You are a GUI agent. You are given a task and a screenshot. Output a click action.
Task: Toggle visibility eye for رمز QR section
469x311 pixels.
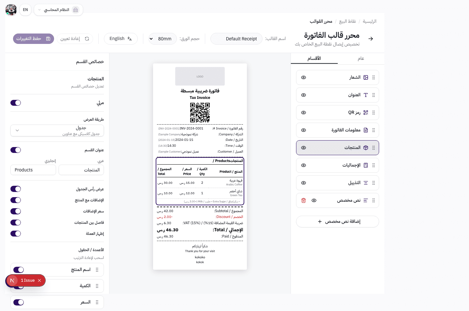[x=303, y=113]
